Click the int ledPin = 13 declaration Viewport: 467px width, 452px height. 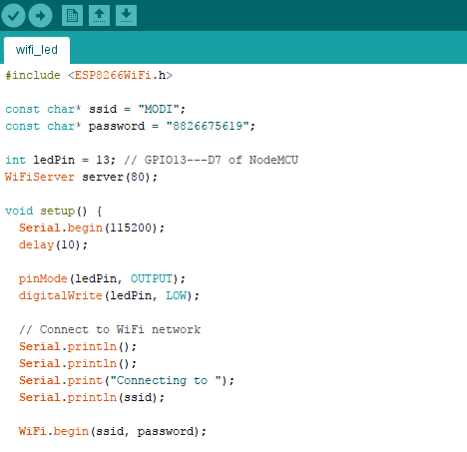[x=60, y=160]
